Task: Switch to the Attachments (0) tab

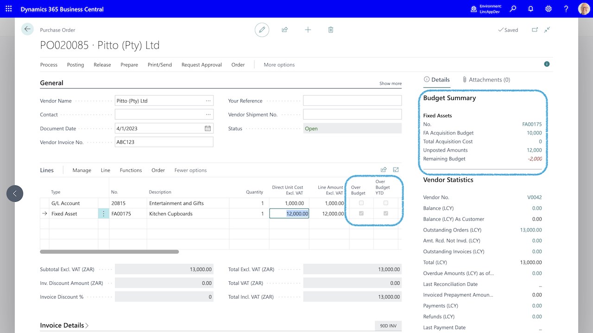Action: (x=486, y=80)
